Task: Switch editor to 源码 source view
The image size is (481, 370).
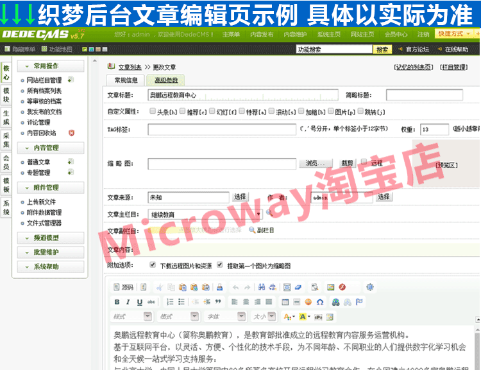Action: pos(123,287)
